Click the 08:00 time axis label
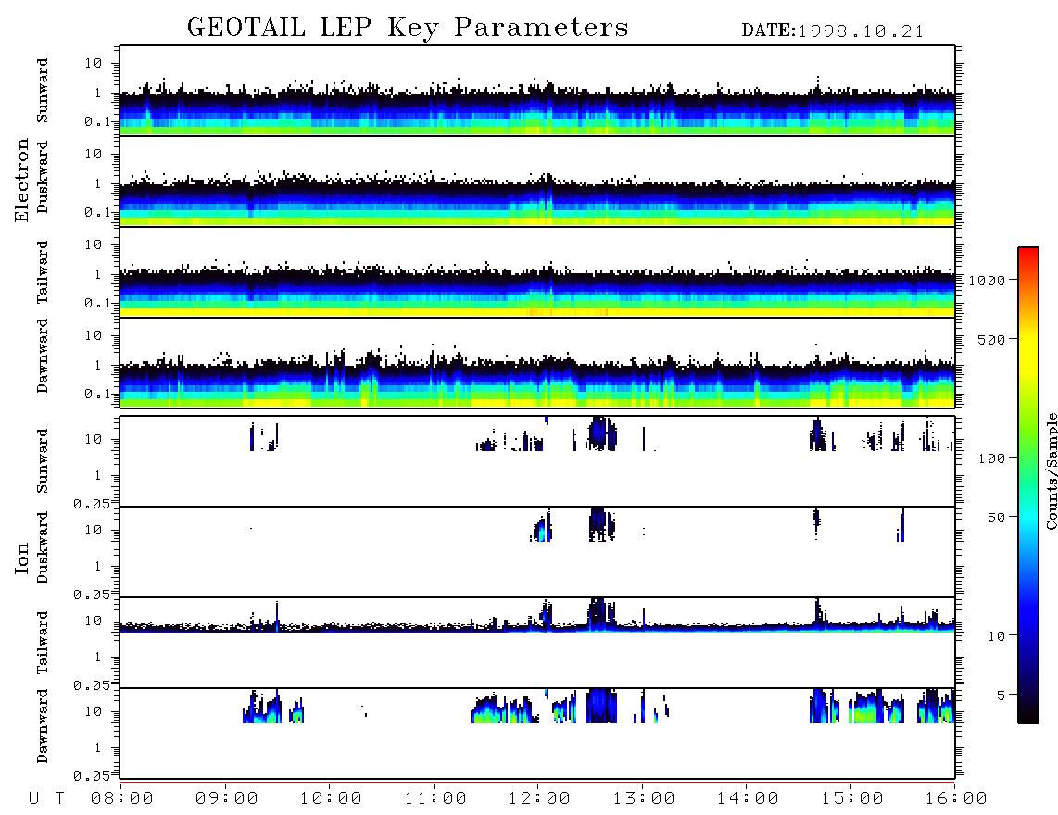The height and width of the screenshot is (815, 1058). point(122,798)
